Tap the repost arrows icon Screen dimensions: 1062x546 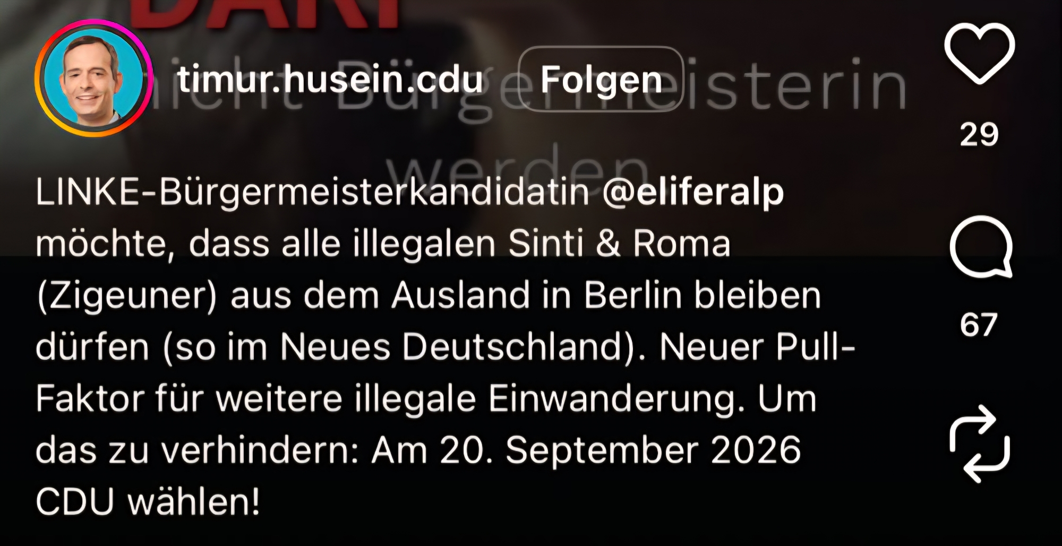[980, 444]
